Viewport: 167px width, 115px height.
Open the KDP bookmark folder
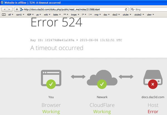tap(30, 14)
